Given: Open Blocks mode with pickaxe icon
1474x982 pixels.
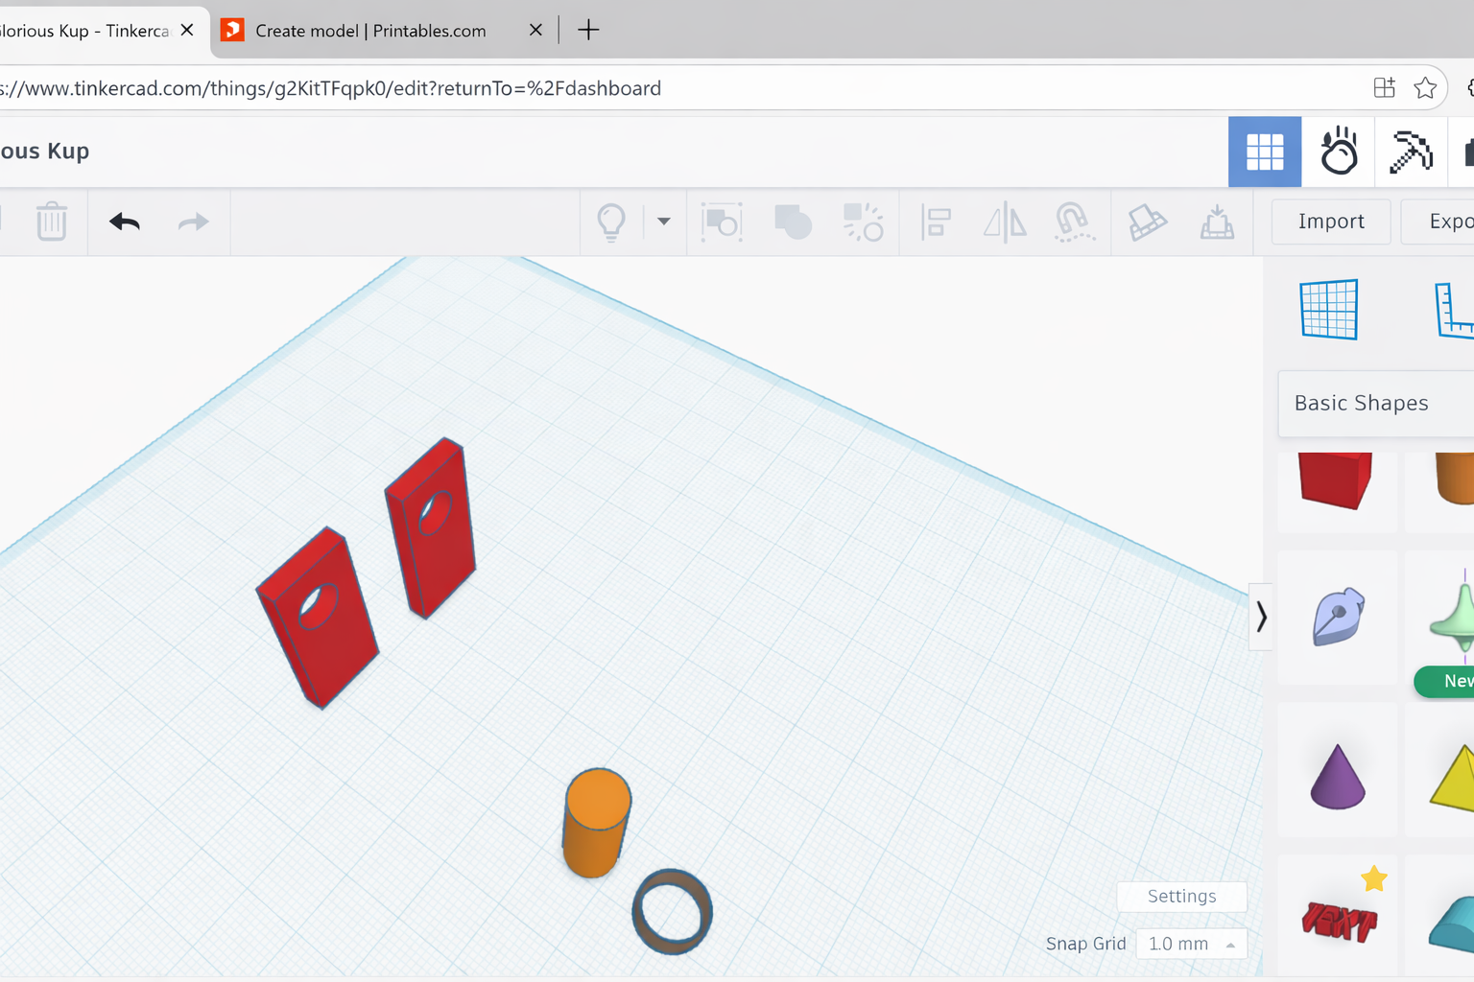Looking at the screenshot, I should (x=1411, y=152).
